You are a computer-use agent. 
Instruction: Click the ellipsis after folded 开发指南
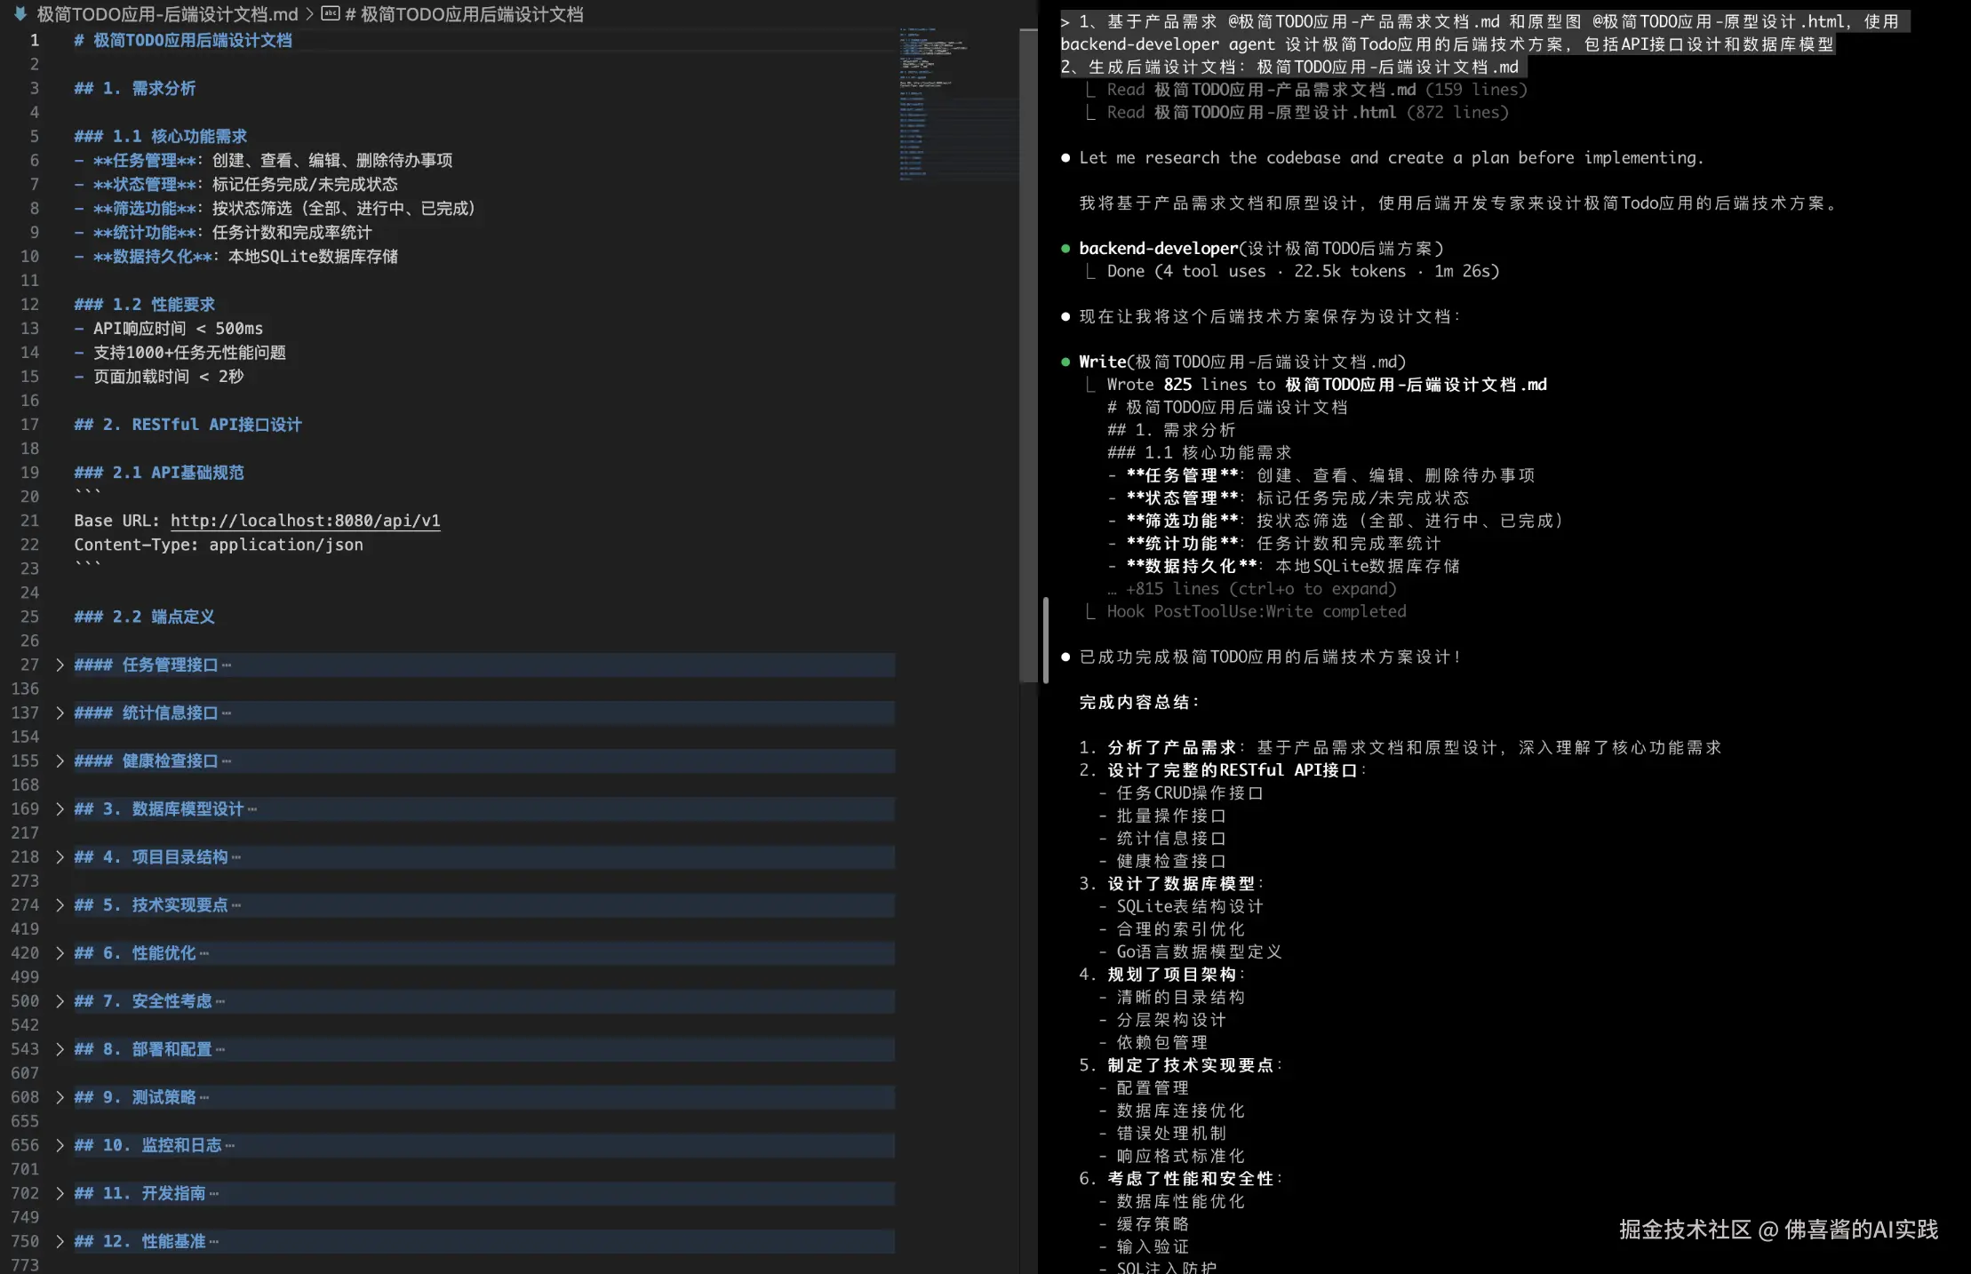[214, 1194]
